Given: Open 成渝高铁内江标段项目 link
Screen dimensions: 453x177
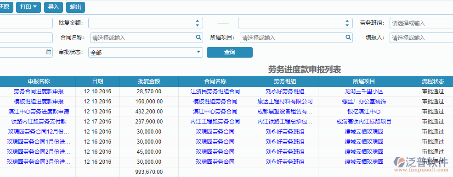Looking at the screenshot, I should click(x=364, y=122).
